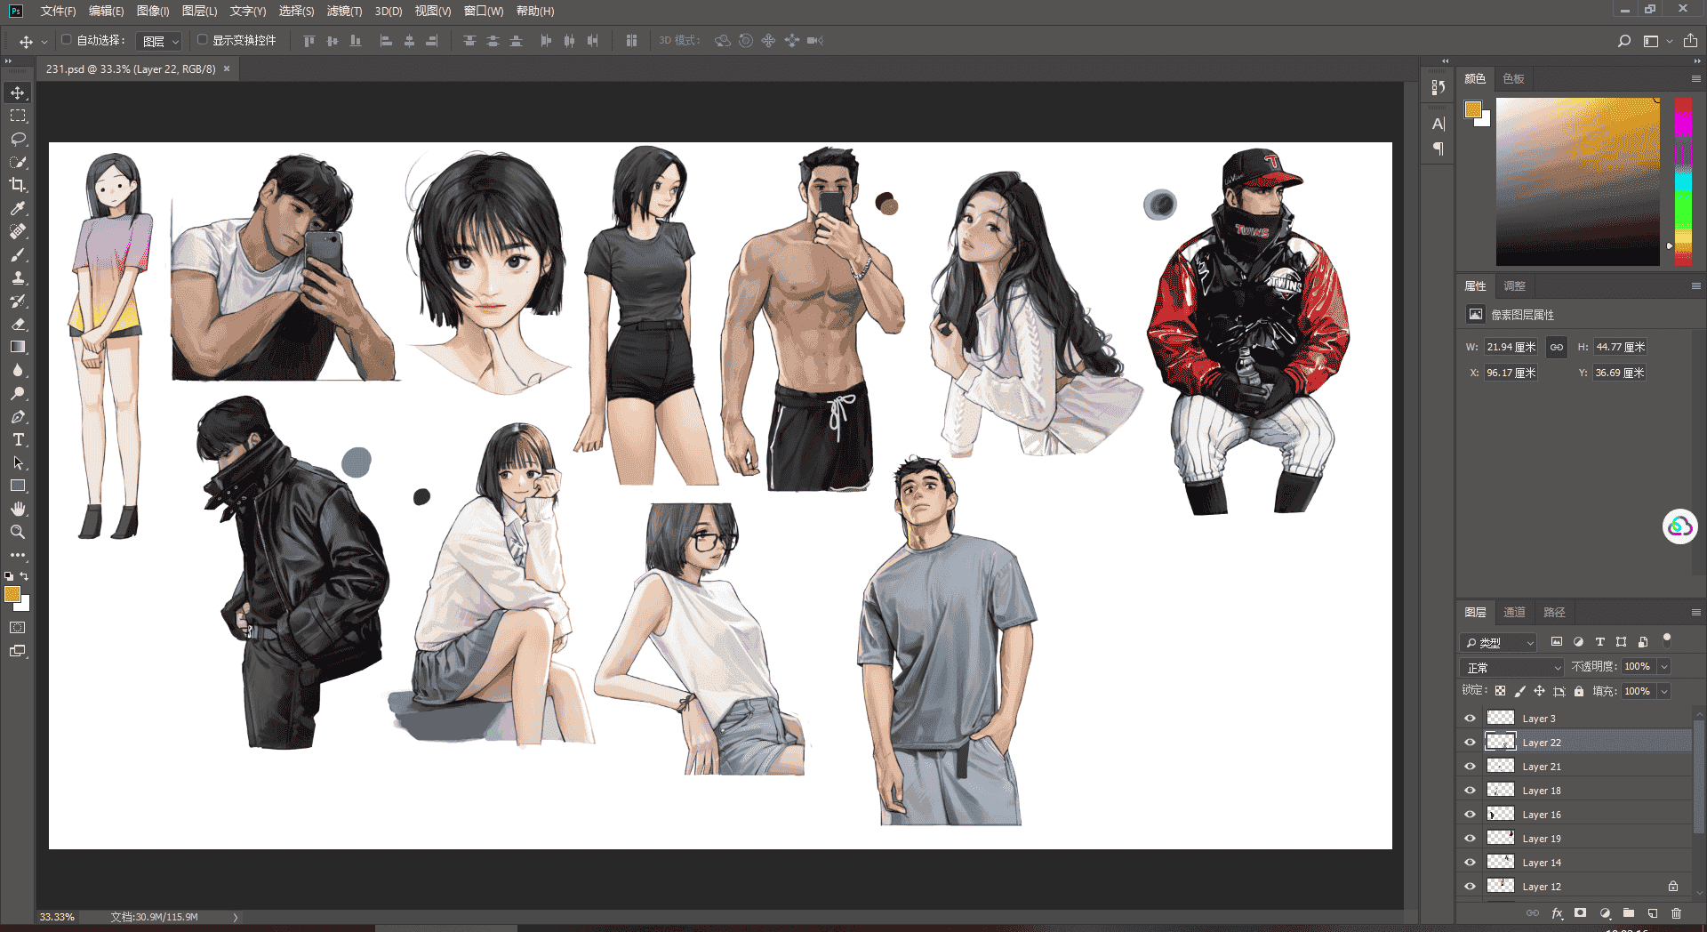Toggle visibility of Layer 18

(1470, 791)
